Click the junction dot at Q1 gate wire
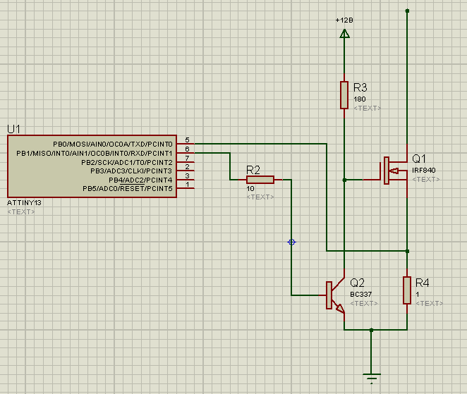This screenshot has height=394, width=467. pyautogui.click(x=344, y=180)
